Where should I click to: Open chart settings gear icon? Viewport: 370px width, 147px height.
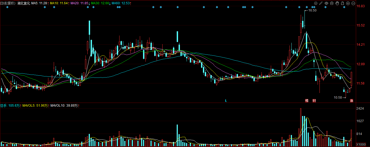pos(316,3)
